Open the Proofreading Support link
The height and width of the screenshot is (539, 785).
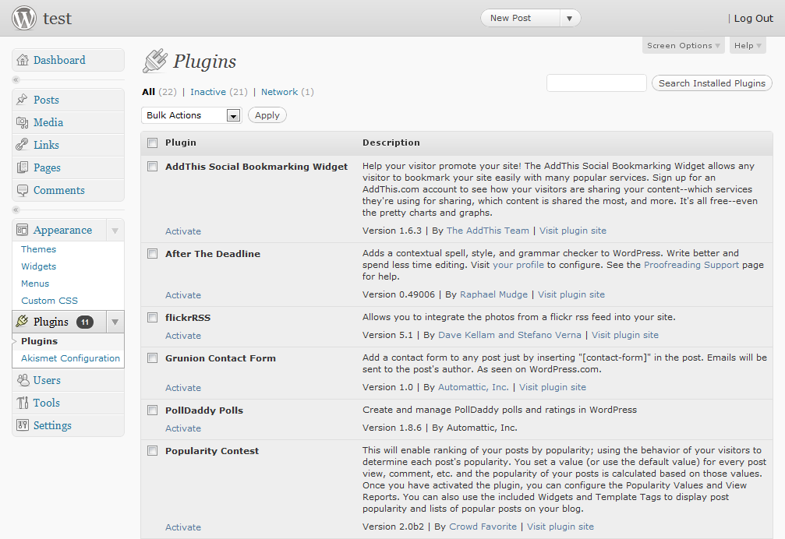(x=691, y=265)
